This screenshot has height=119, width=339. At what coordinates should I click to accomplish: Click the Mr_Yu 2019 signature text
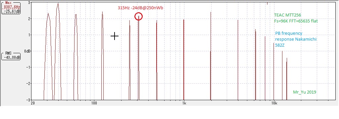305,92
